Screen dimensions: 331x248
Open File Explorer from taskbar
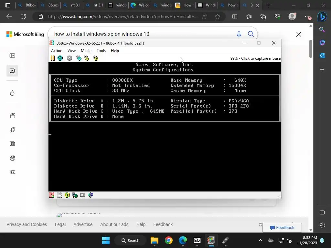pyautogui.click(x=154, y=240)
